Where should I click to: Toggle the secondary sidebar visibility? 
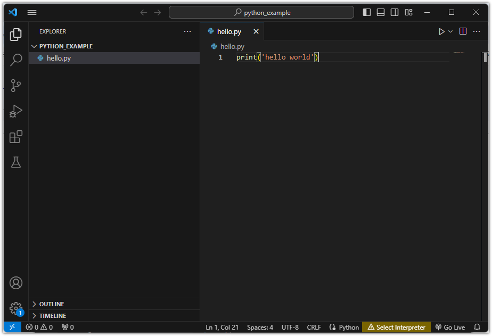click(x=394, y=12)
